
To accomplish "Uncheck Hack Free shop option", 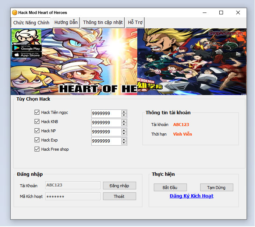I will 37,149.
